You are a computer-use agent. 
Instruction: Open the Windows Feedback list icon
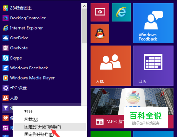pyautogui.click(x=6, y=68)
